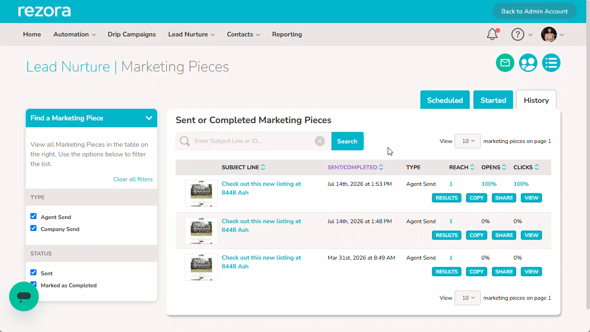Image resolution: width=590 pixels, height=332 pixels.
Task: Open the green chat bubble widget
Action: 24,296
